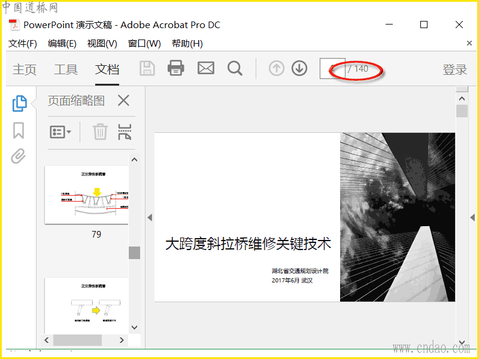The width and height of the screenshot is (479, 359).
Task: Maximize the Acrobat window
Action: point(424,25)
